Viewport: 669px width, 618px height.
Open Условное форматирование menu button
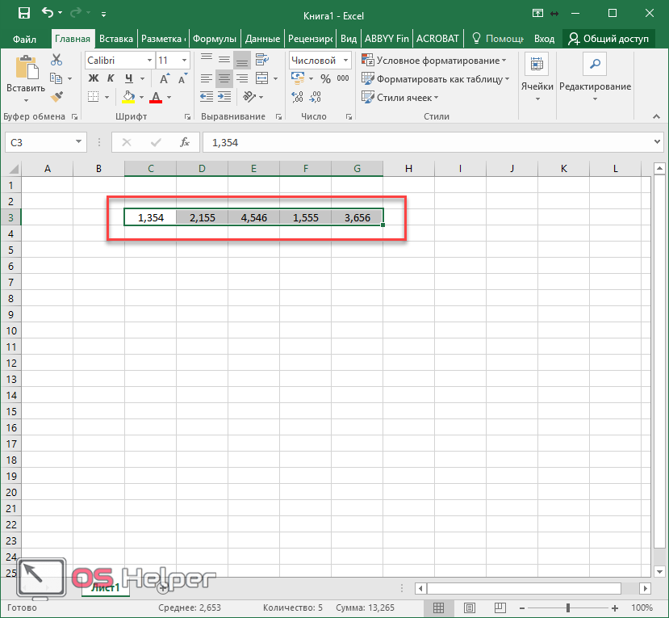[x=434, y=61]
